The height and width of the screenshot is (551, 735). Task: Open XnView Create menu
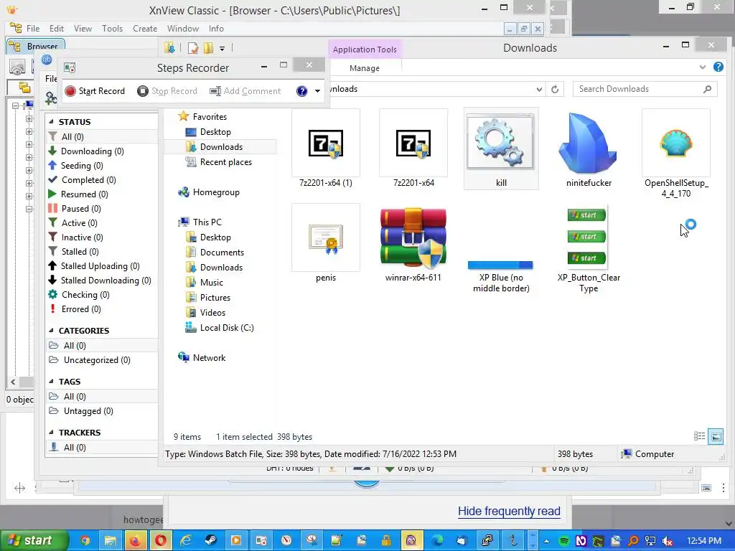145,29
